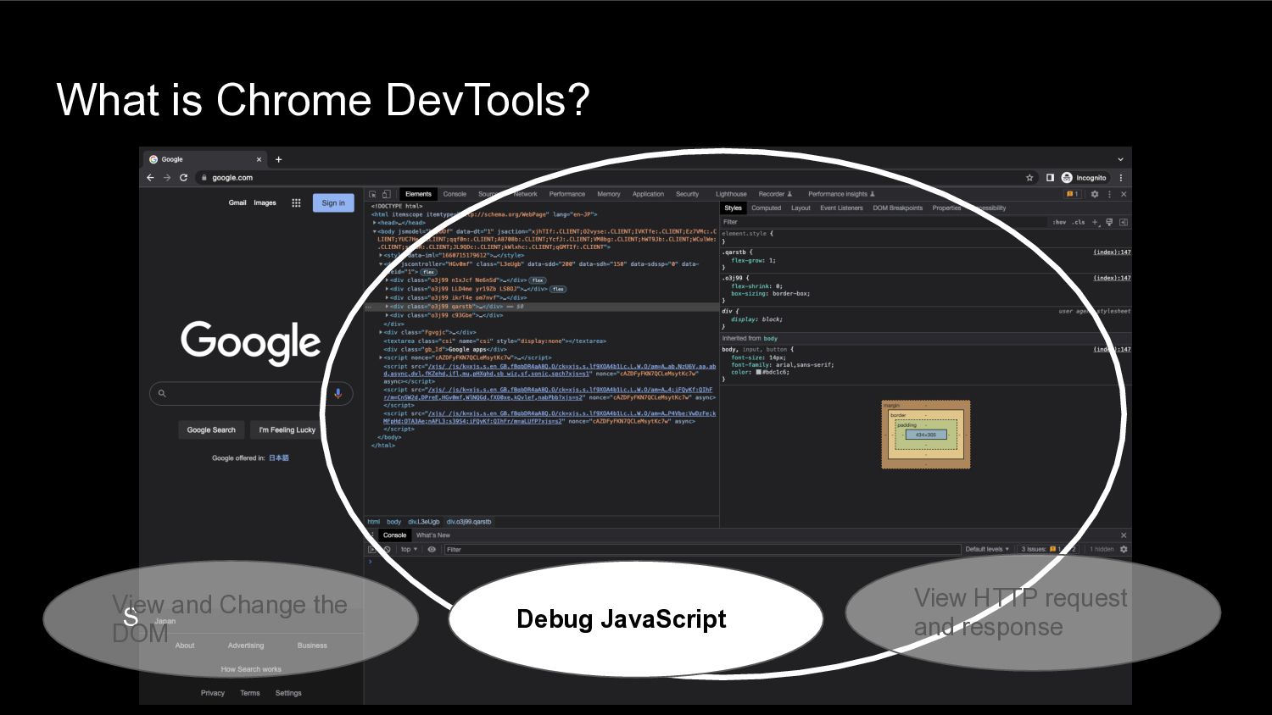Toggle the rendering emulations icon in Styles

pos(1109,222)
